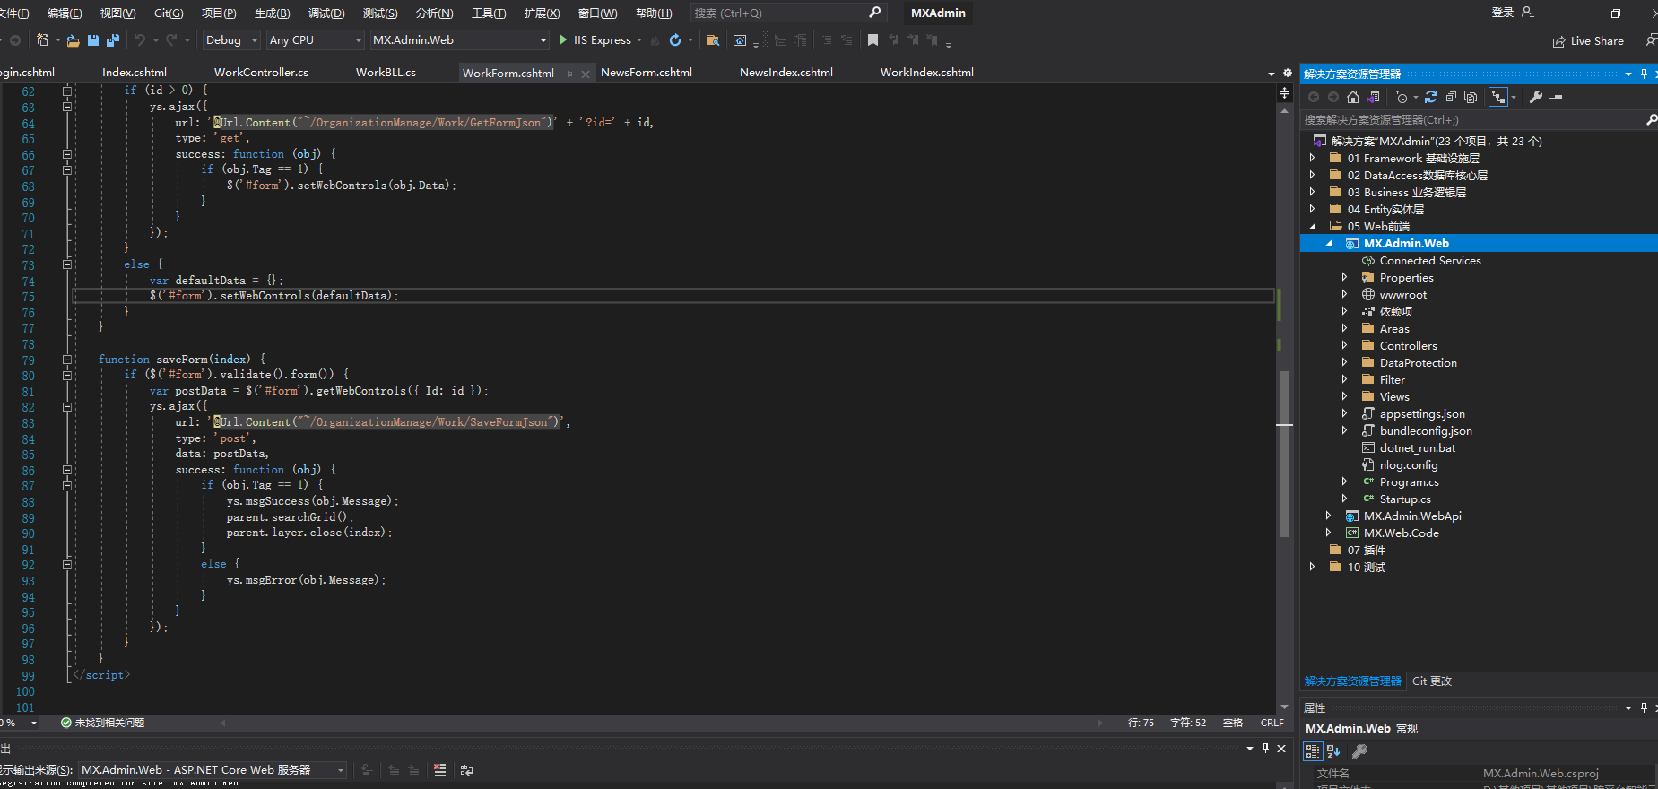
Task: Open the 调试(D) Debug menu
Action: [x=326, y=13]
